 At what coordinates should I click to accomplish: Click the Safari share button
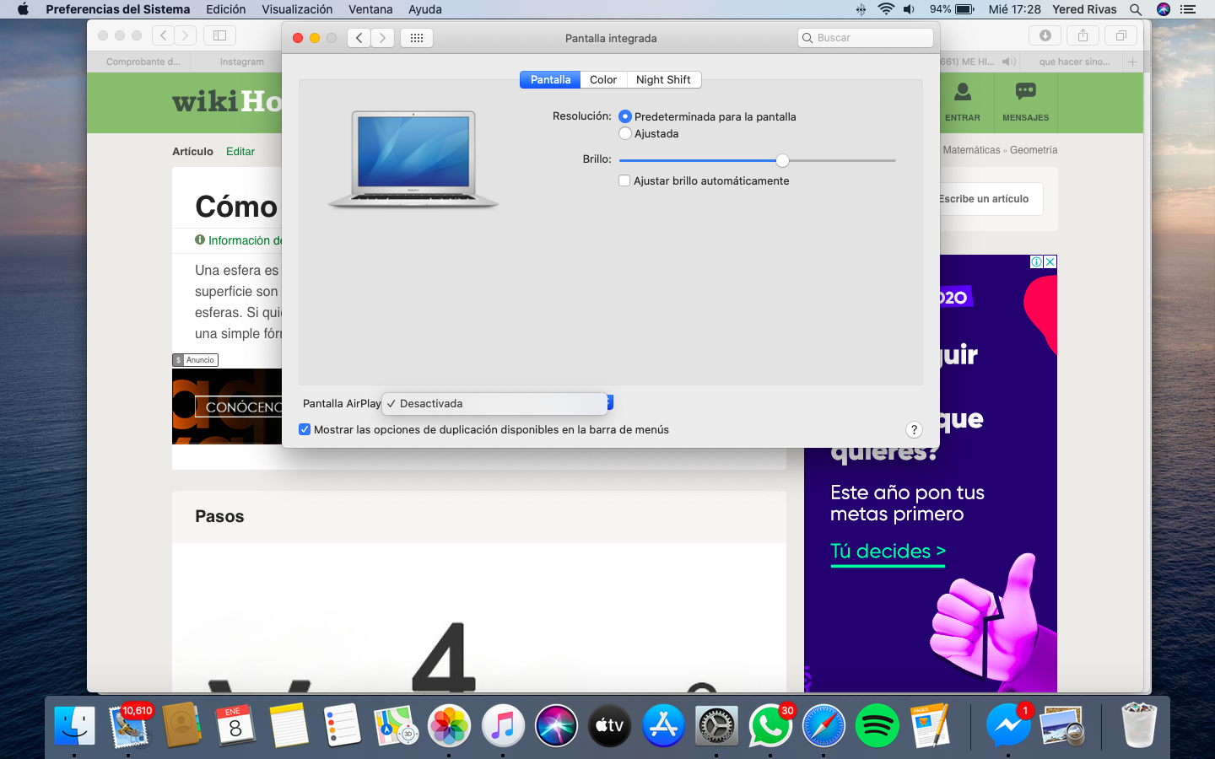(x=1083, y=35)
